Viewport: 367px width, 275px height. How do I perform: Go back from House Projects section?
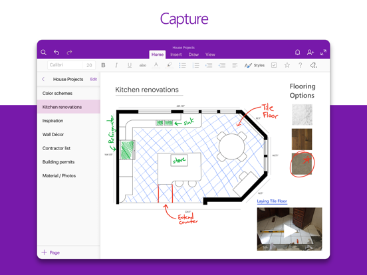pos(43,79)
